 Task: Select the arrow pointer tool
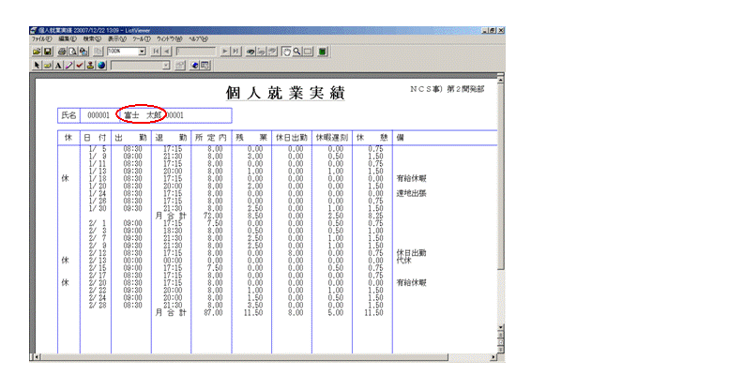click(35, 65)
